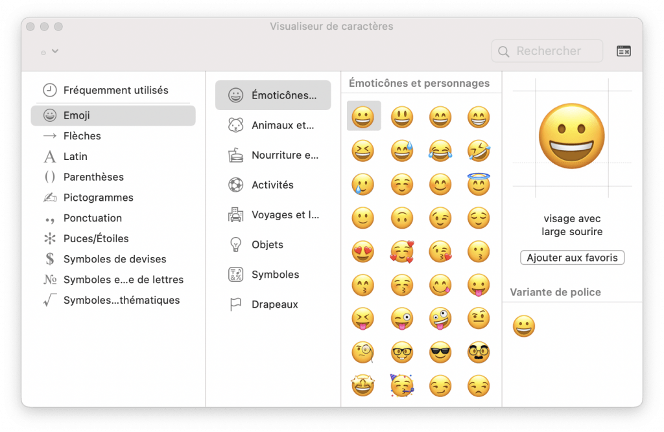
Task: Pick the smiling face with tear emoji
Action: point(363,184)
